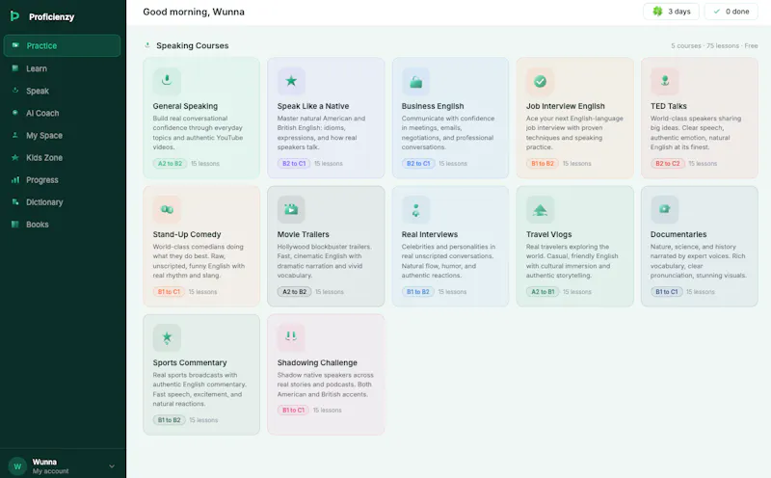The width and height of the screenshot is (771, 478).
Task: Select the Travel Vlogs course title
Action: coord(548,234)
